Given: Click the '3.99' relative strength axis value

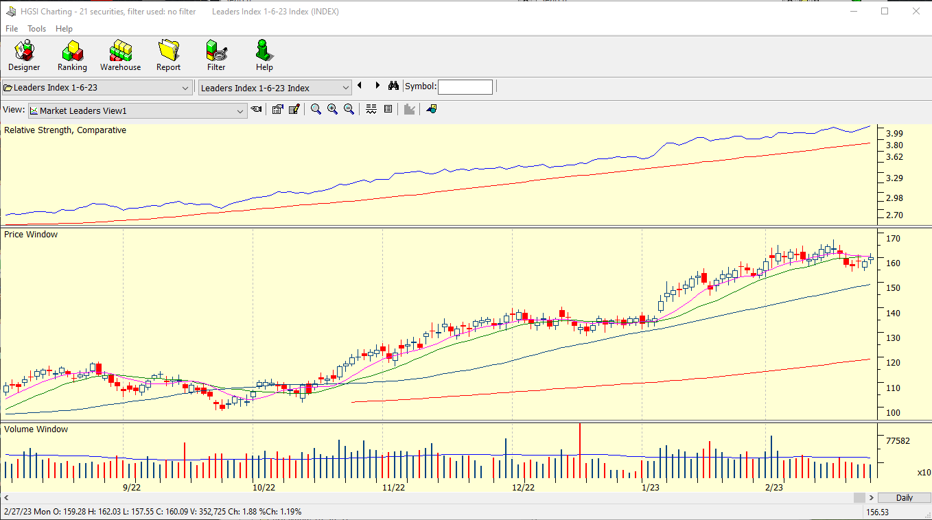Looking at the screenshot, I should 894,134.
